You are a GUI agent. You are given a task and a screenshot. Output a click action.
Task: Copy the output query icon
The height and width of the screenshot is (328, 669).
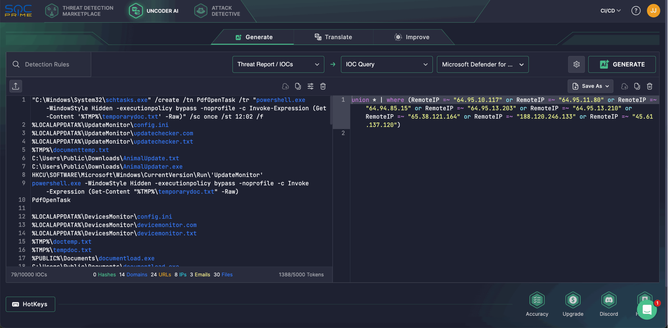pyautogui.click(x=637, y=86)
